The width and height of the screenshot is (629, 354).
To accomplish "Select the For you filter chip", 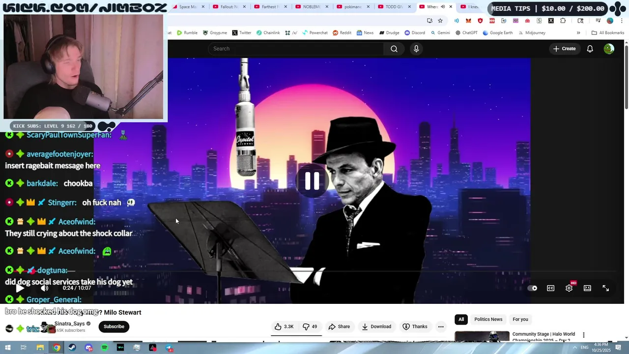I will [520, 320].
